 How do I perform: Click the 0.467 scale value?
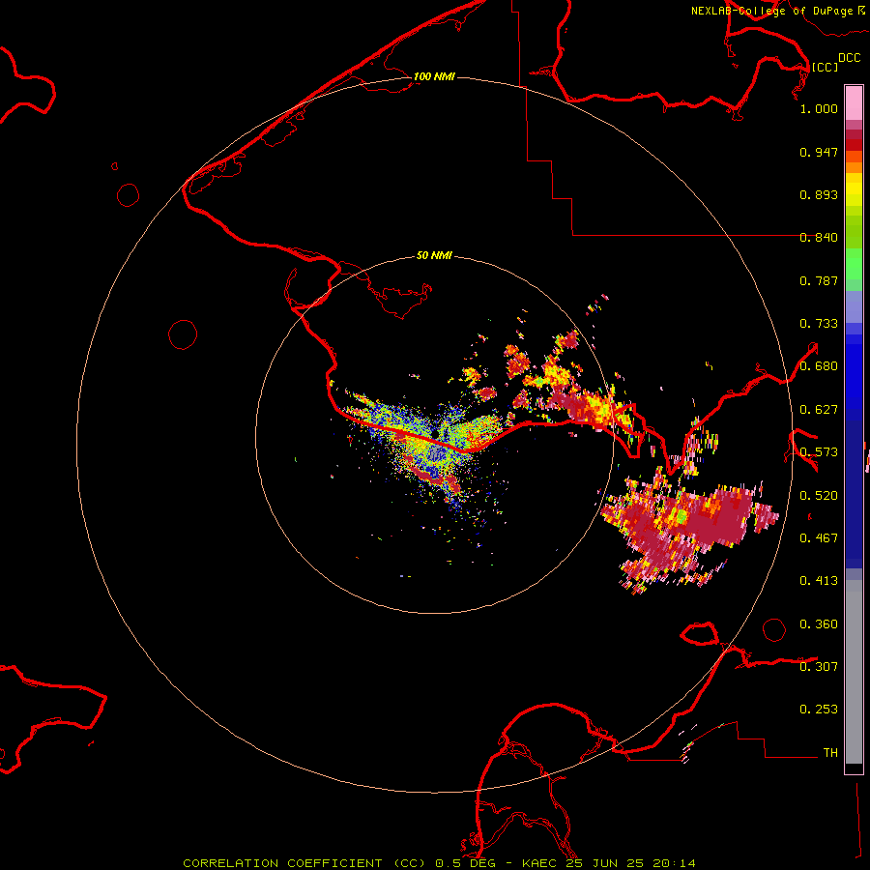pyautogui.click(x=819, y=538)
